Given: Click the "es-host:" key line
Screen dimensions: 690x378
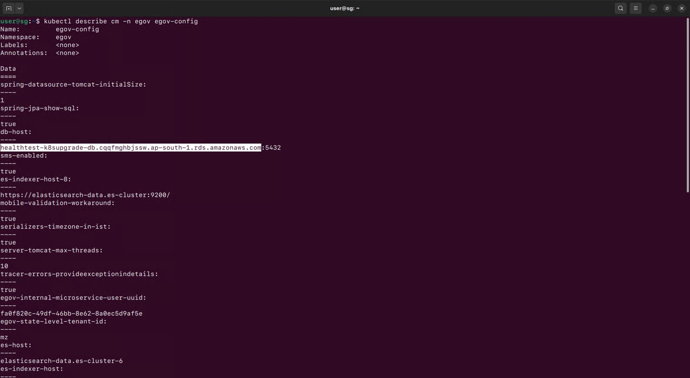Looking at the screenshot, I should click(16, 345).
